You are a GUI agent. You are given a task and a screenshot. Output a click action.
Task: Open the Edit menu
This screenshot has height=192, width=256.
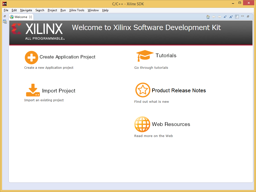point(14,10)
